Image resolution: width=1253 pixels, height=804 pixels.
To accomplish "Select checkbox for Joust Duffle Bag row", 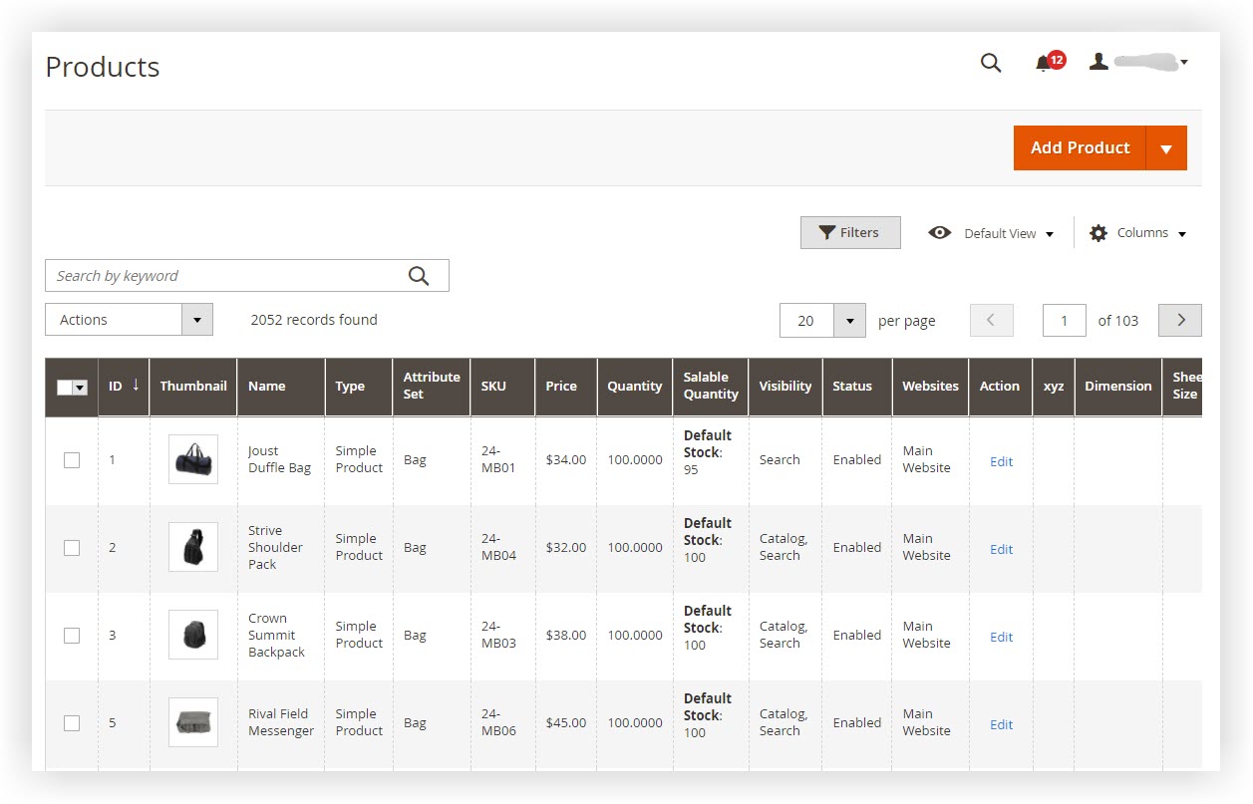I will click(x=72, y=460).
